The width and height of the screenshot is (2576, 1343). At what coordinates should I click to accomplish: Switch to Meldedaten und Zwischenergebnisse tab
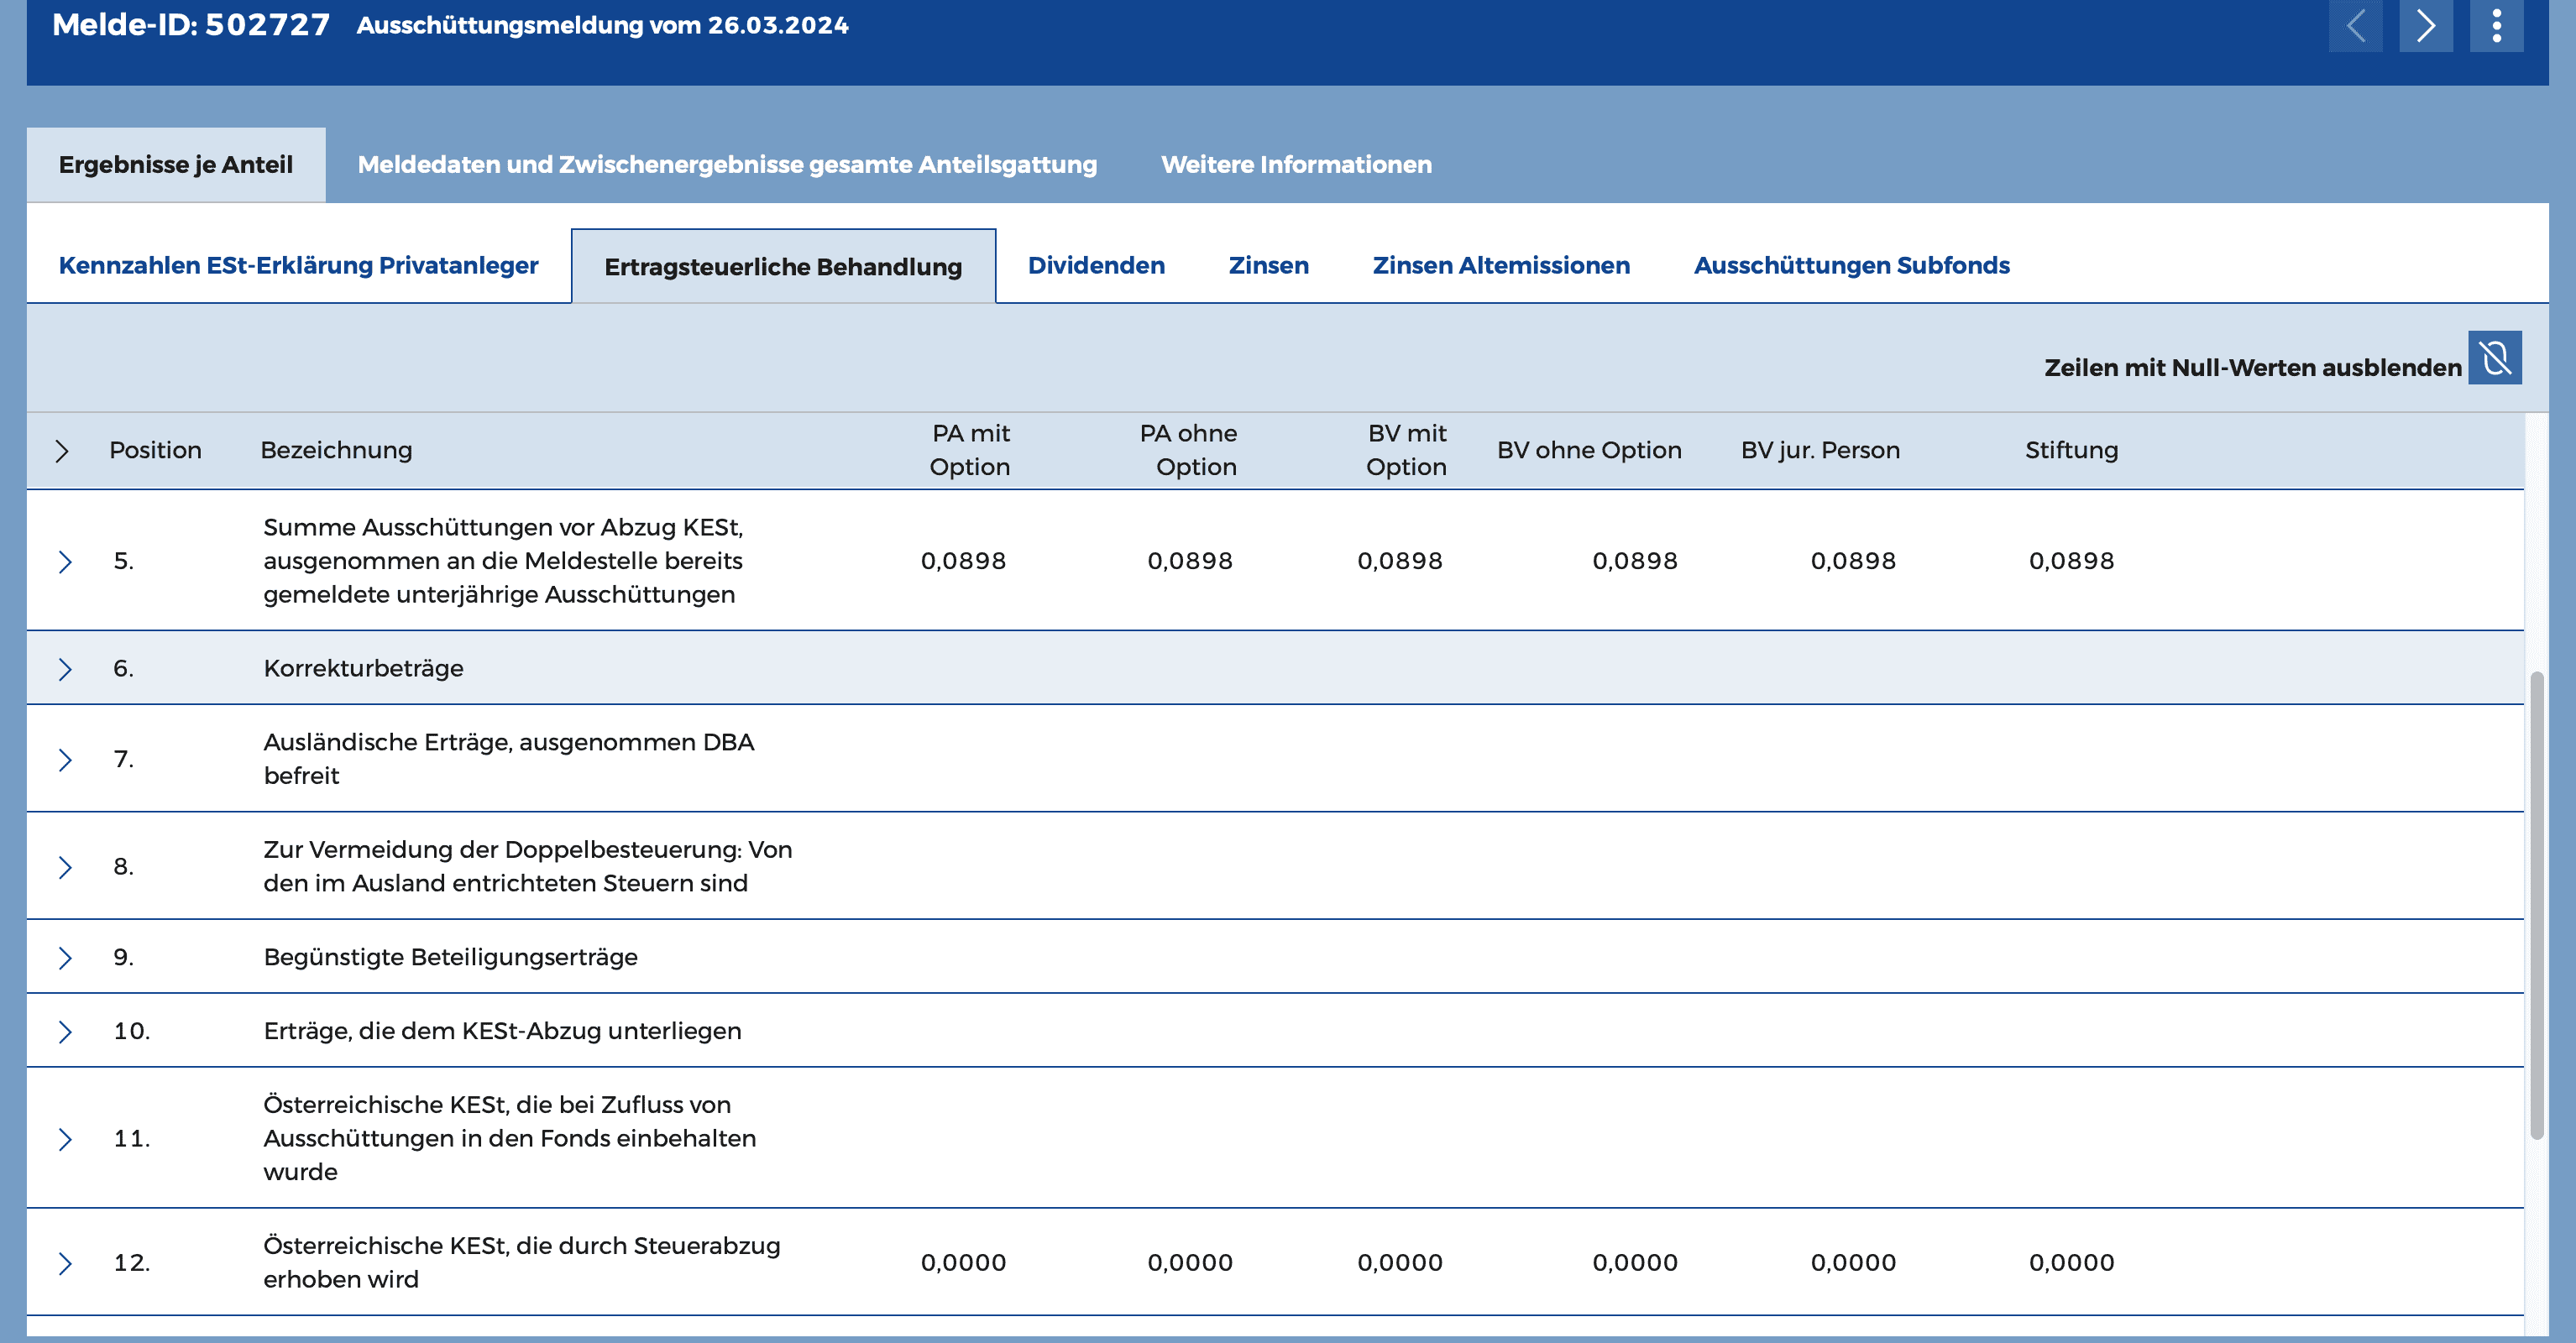(x=727, y=165)
